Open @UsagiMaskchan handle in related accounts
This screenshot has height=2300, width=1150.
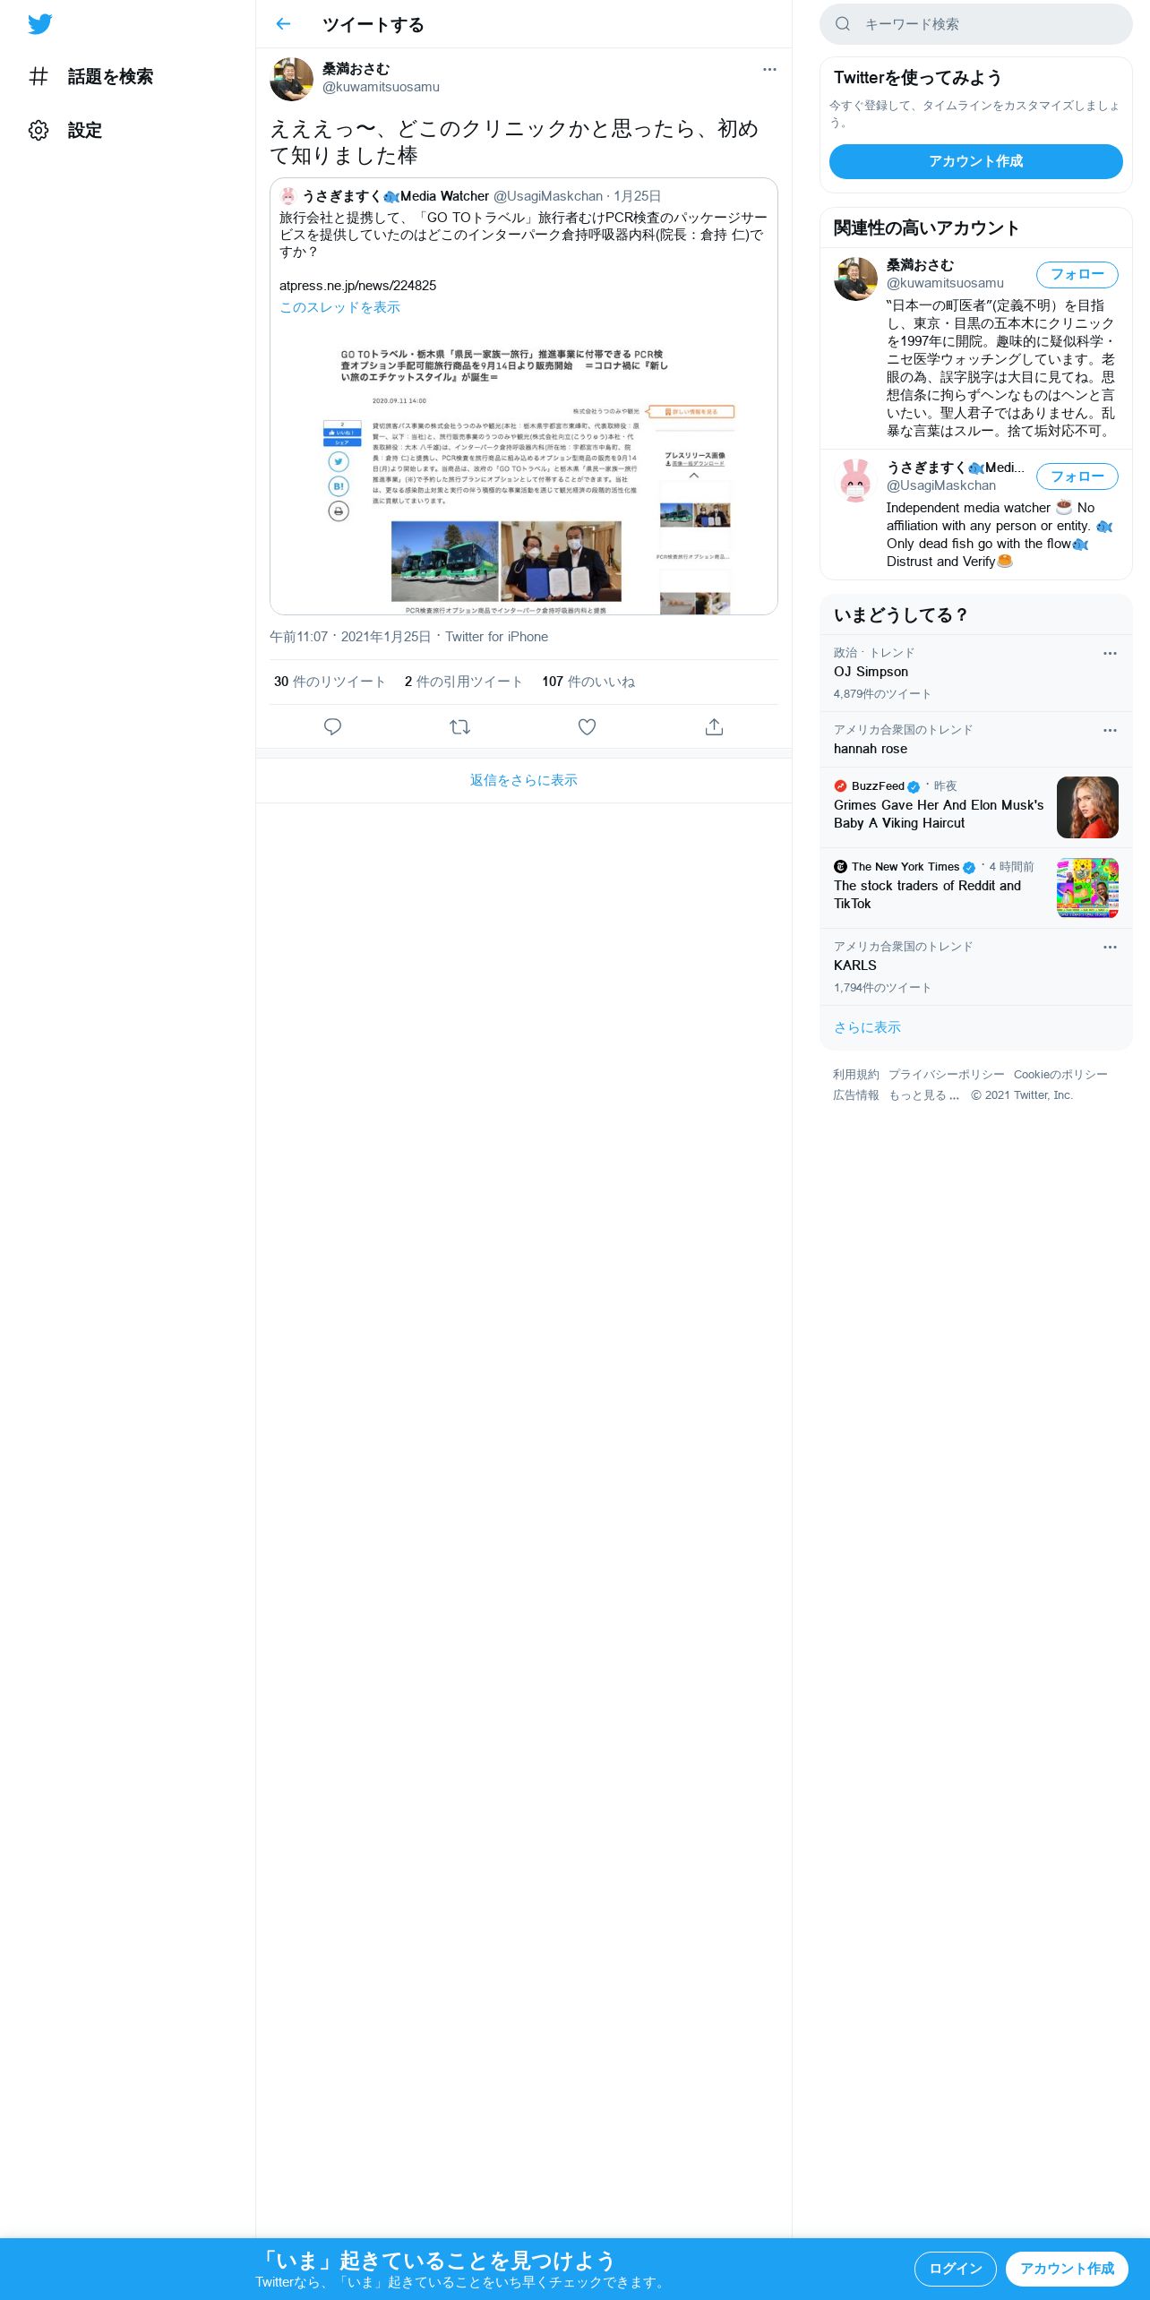point(941,485)
